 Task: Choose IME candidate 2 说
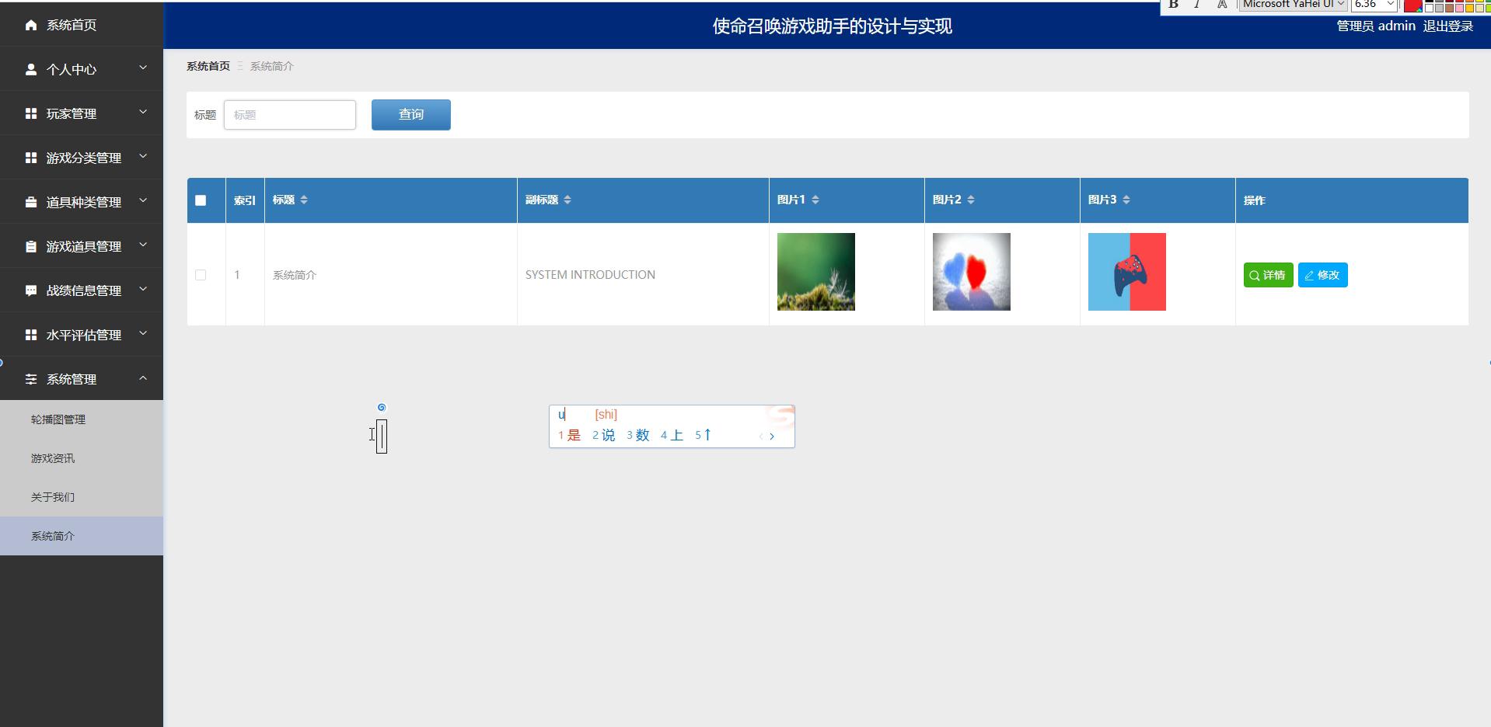pos(604,436)
